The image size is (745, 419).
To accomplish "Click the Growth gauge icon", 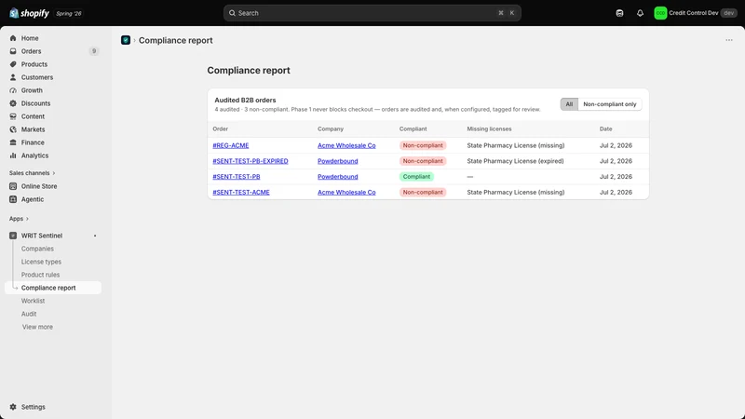I will [x=13, y=90].
